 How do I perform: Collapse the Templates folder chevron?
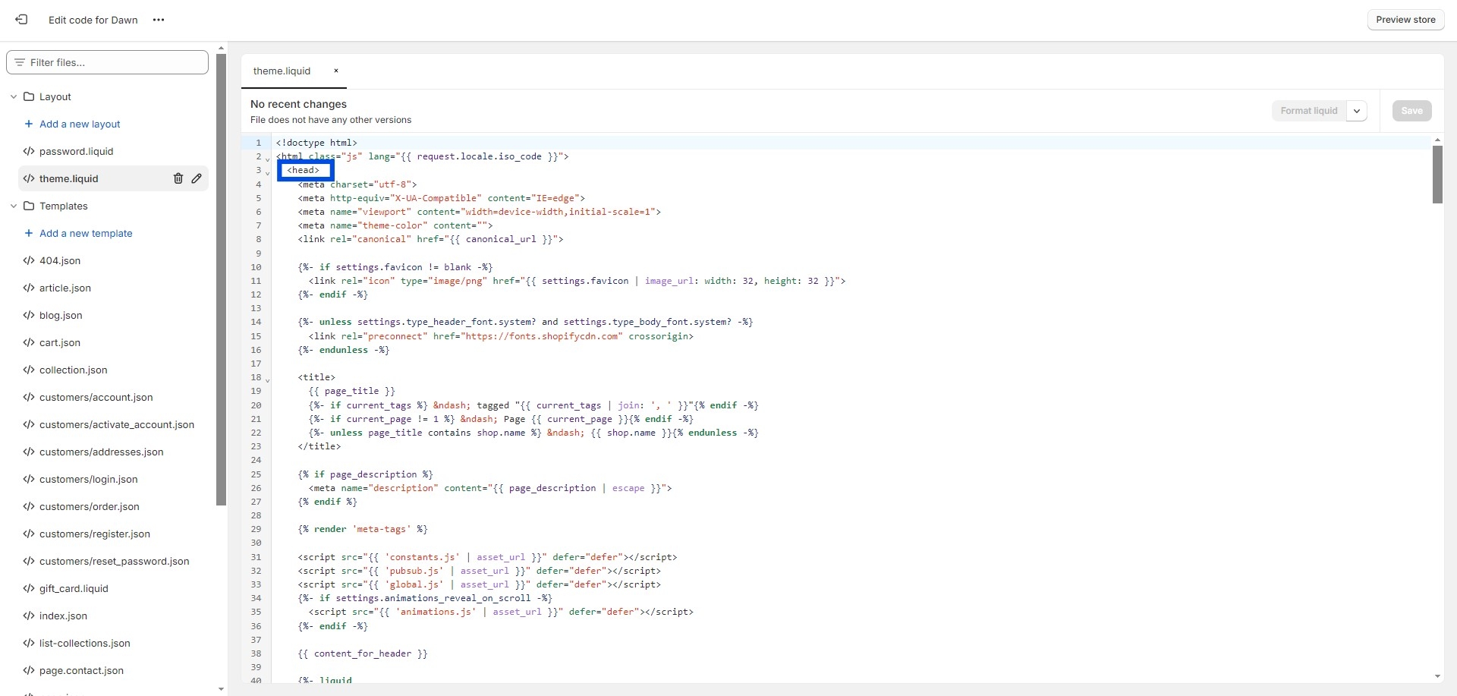pyautogui.click(x=13, y=206)
